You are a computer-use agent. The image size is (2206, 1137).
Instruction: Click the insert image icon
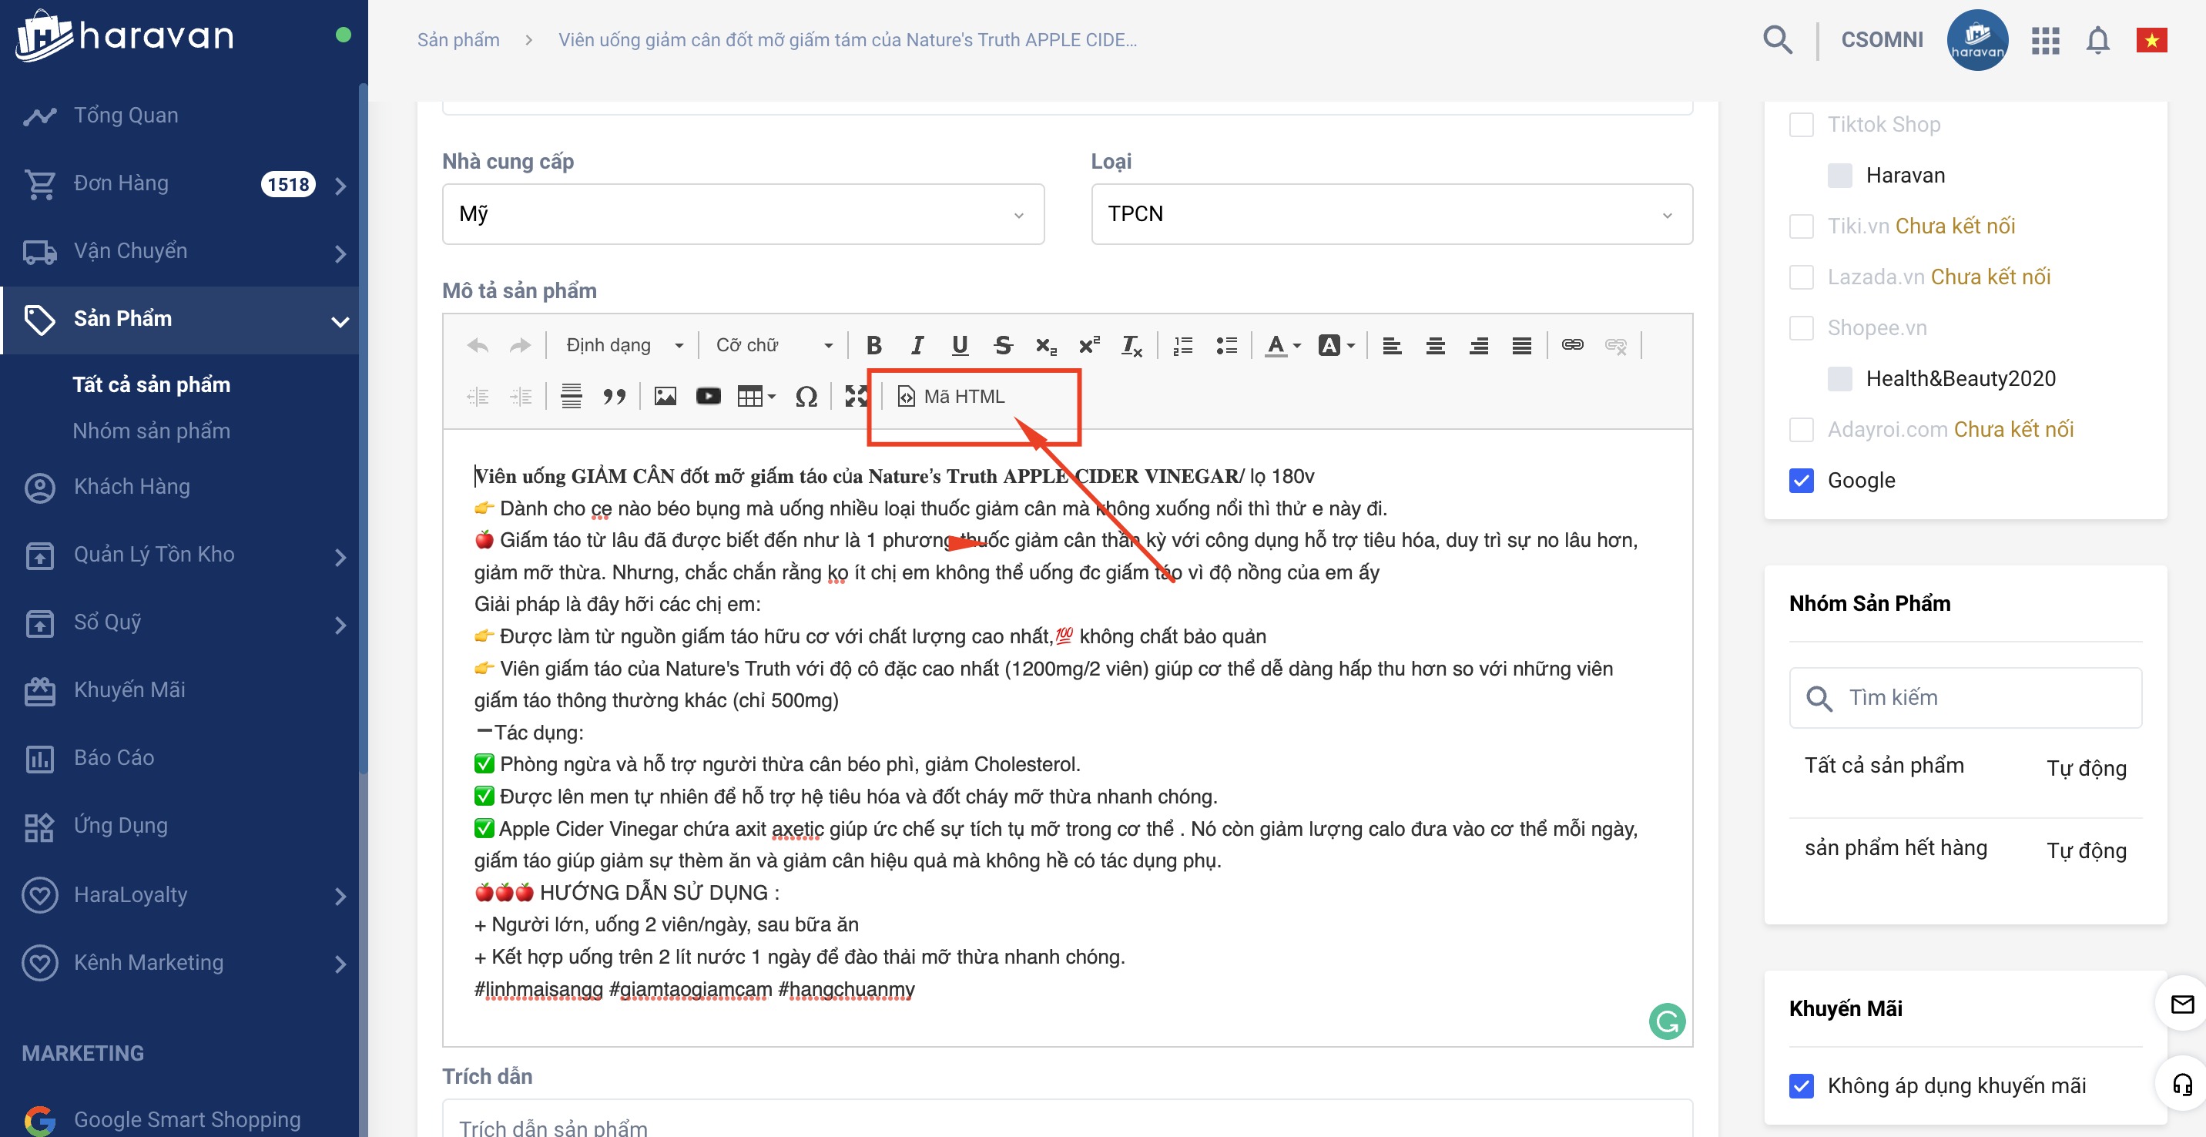665,397
